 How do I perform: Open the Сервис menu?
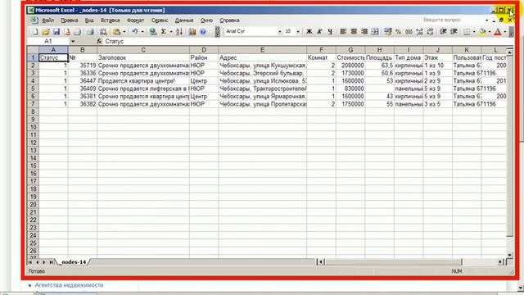pyautogui.click(x=160, y=20)
